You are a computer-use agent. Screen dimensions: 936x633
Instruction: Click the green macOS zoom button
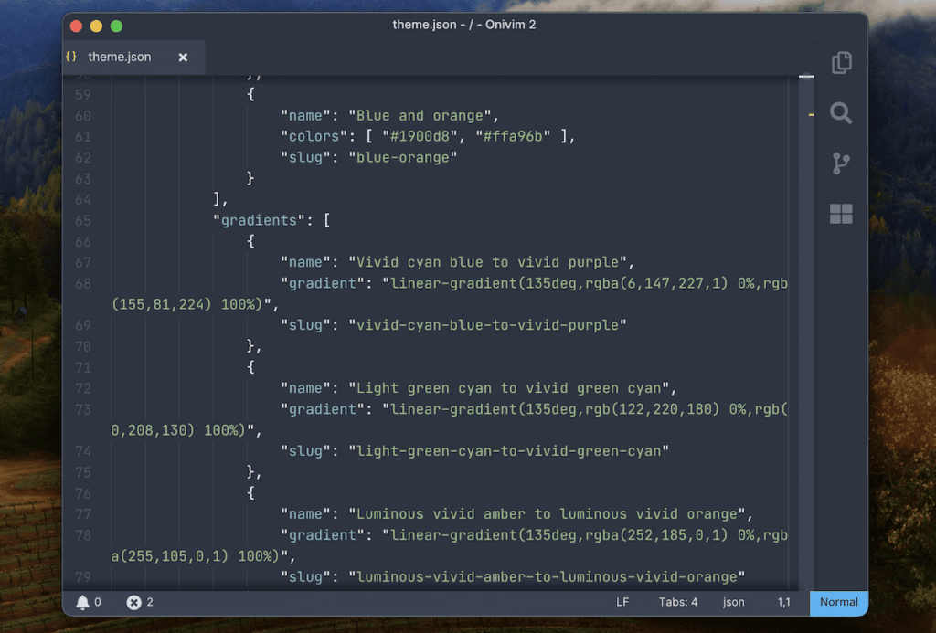click(x=116, y=26)
